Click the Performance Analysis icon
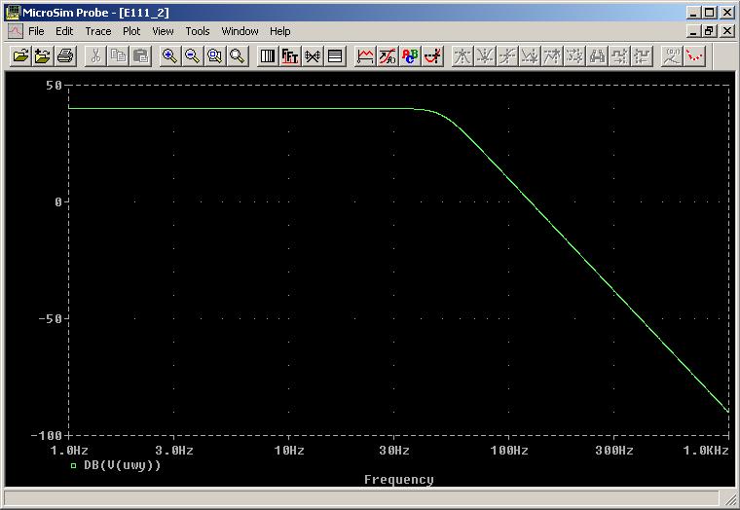 pyautogui.click(x=313, y=56)
